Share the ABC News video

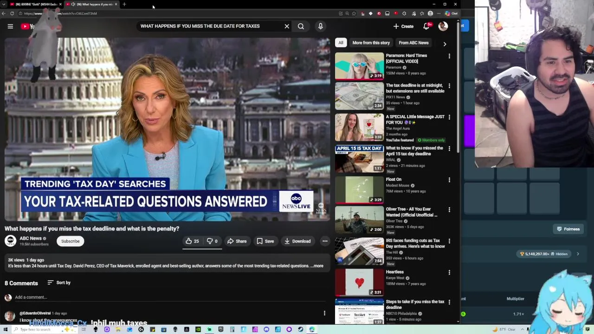pyautogui.click(x=237, y=241)
